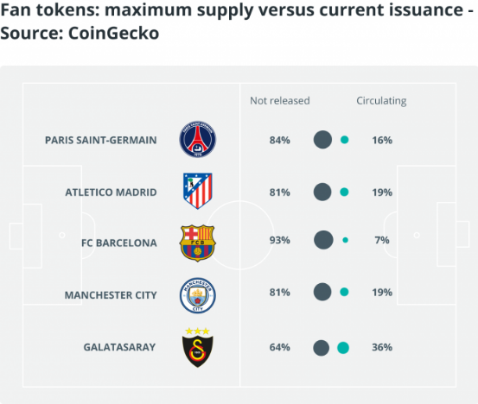Select Barcelona's small teal circulating dot

(x=345, y=240)
